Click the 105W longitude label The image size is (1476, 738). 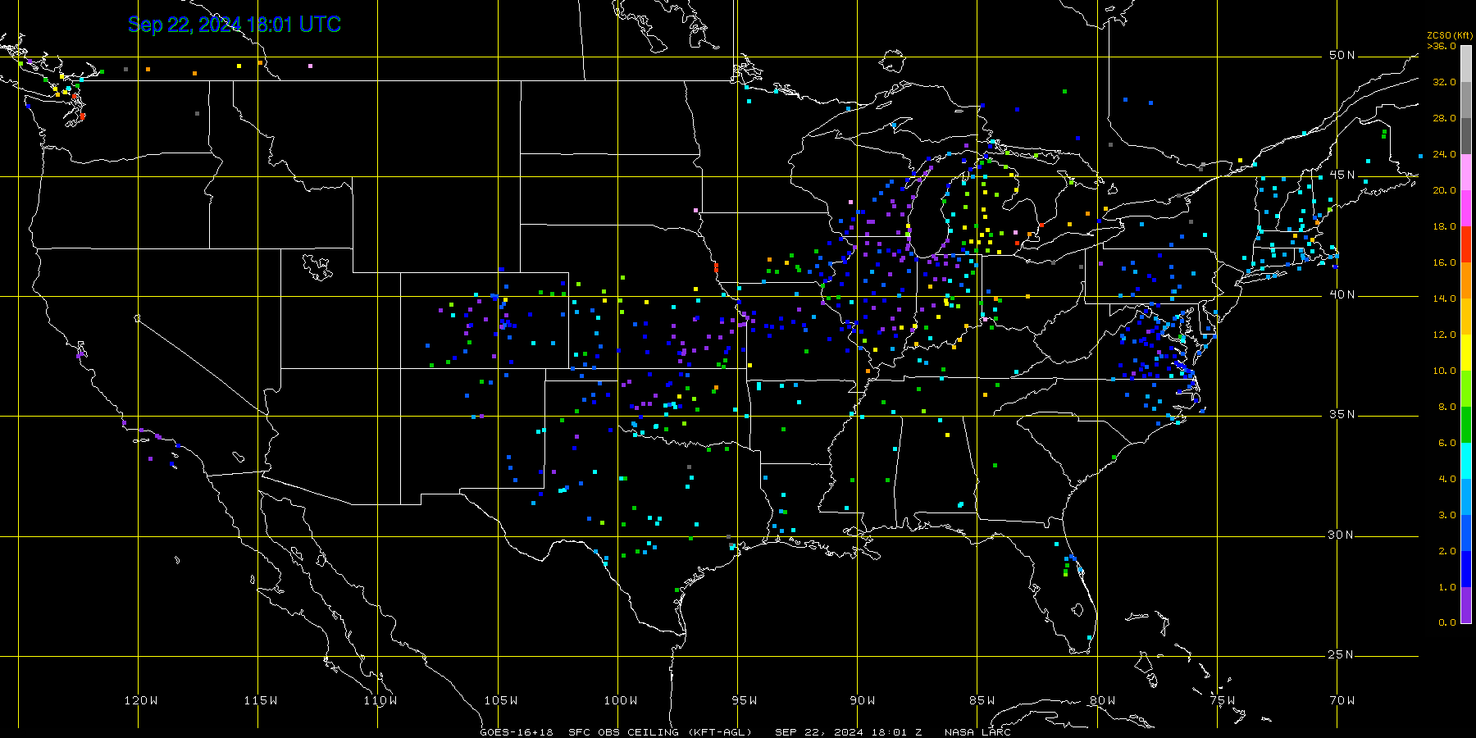pos(500,700)
